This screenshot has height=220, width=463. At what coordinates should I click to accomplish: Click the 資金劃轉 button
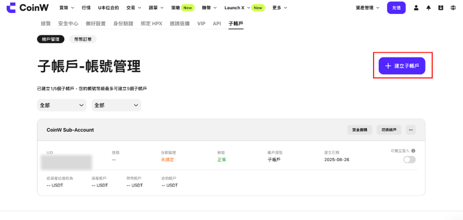point(360,130)
